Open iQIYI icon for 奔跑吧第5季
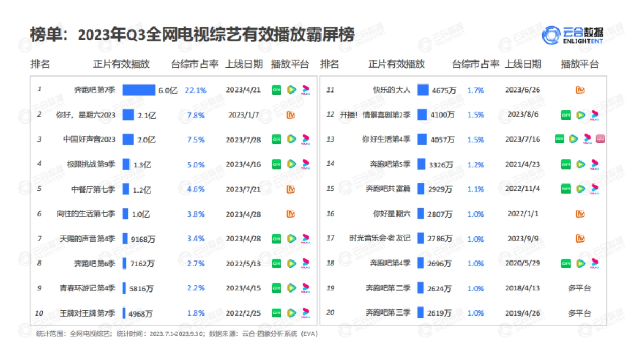The height and width of the screenshot is (361, 642). 565,164
